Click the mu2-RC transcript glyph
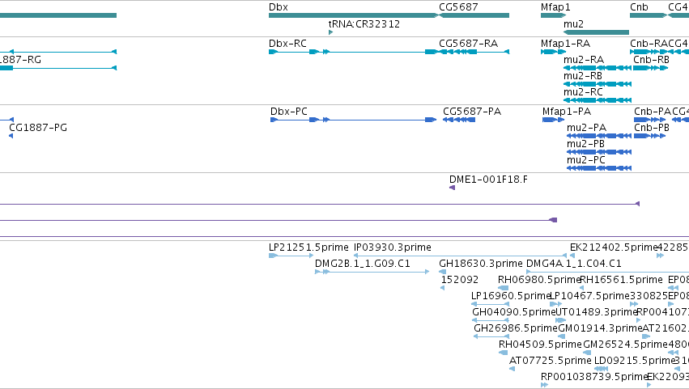 [x=598, y=100]
